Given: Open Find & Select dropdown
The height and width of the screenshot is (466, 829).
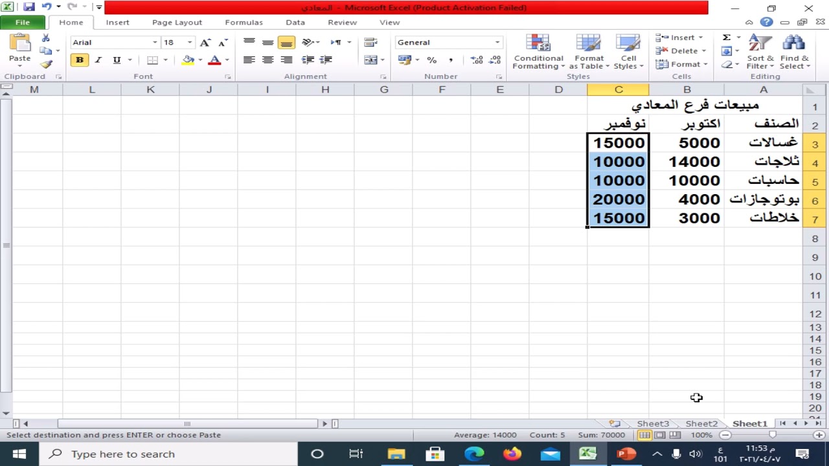Looking at the screenshot, I should 794,52.
